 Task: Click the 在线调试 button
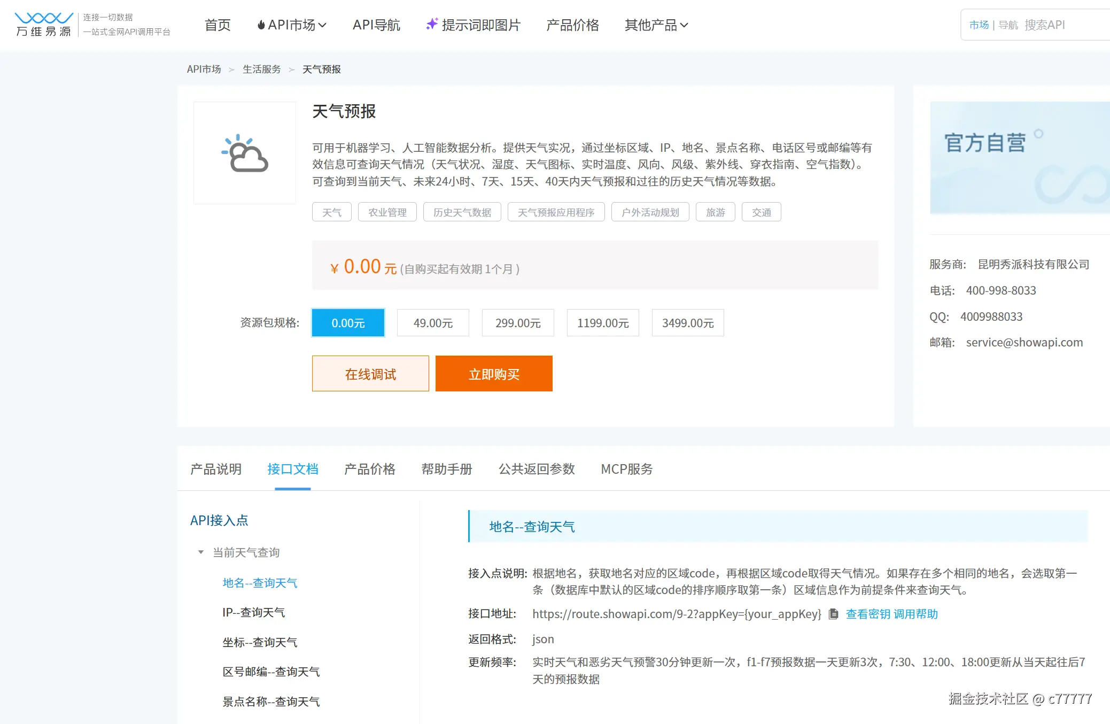tap(370, 374)
